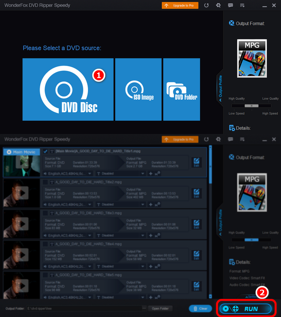The width and height of the screenshot is (281, 317).
Task: Open feedback chat icon in title list window
Action: pyautogui.click(x=230, y=139)
